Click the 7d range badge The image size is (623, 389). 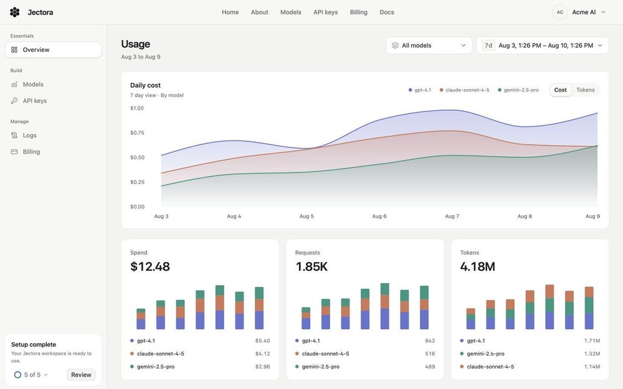click(488, 45)
